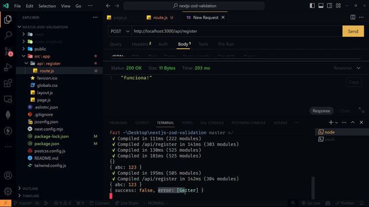Image resolution: width=369 pixels, height=207 pixels.
Task: Split the editor right
Action: click(353, 17)
